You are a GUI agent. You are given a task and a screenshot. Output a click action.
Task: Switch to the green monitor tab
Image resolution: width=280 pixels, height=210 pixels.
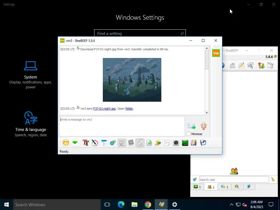(197, 187)
